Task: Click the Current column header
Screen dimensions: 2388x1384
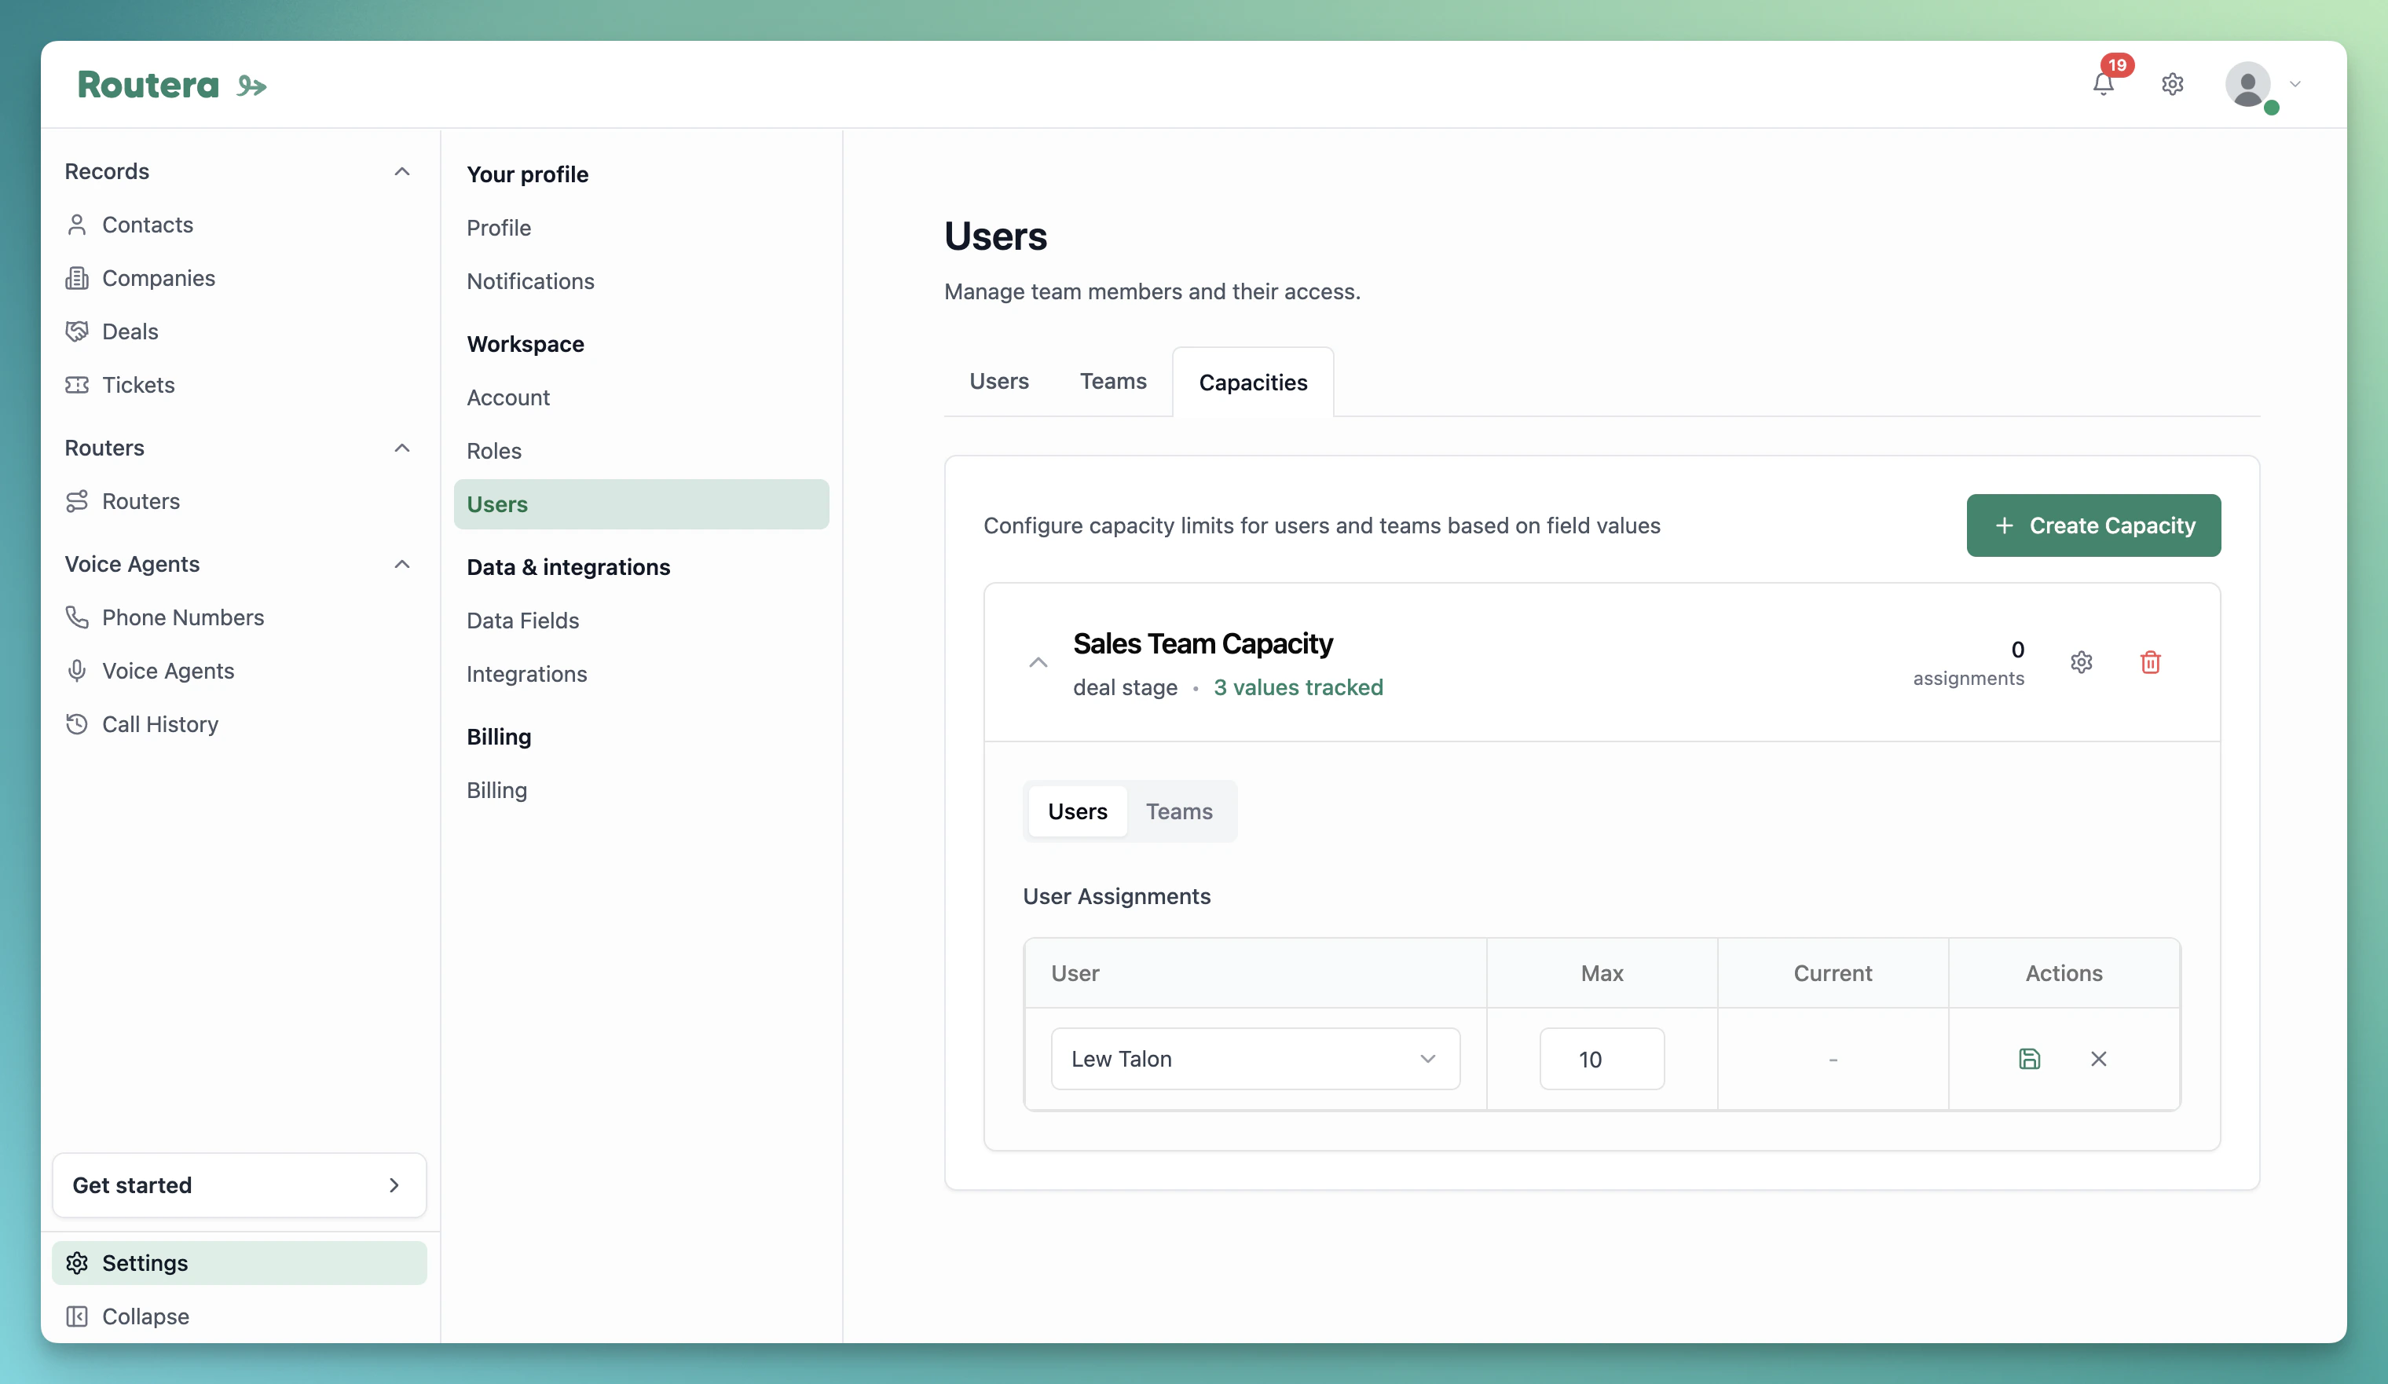Action: pyautogui.click(x=1832, y=973)
